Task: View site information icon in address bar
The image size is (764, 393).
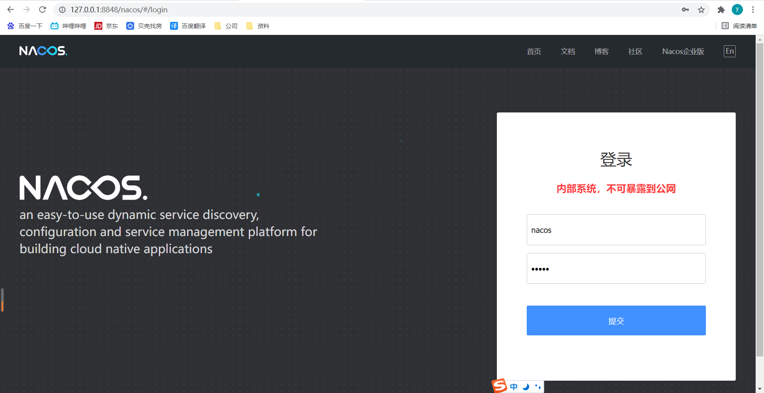Action: point(63,10)
